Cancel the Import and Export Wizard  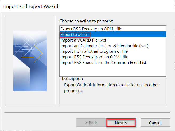[x=155, y=123]
